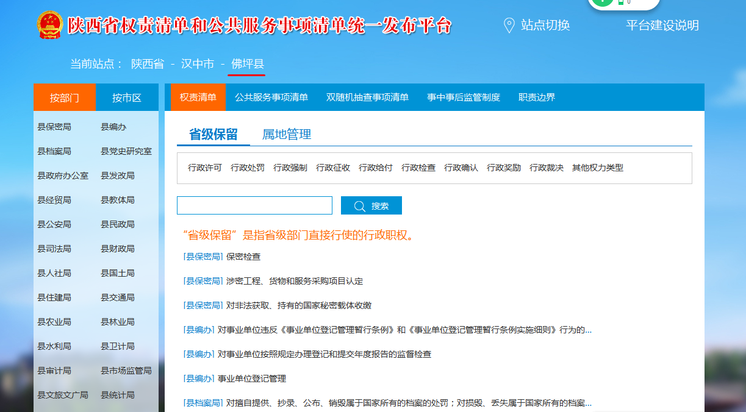Filter by 行政处罚 category
The height and width of the screenshot is (412, 746).
click(x=248, y=168)
